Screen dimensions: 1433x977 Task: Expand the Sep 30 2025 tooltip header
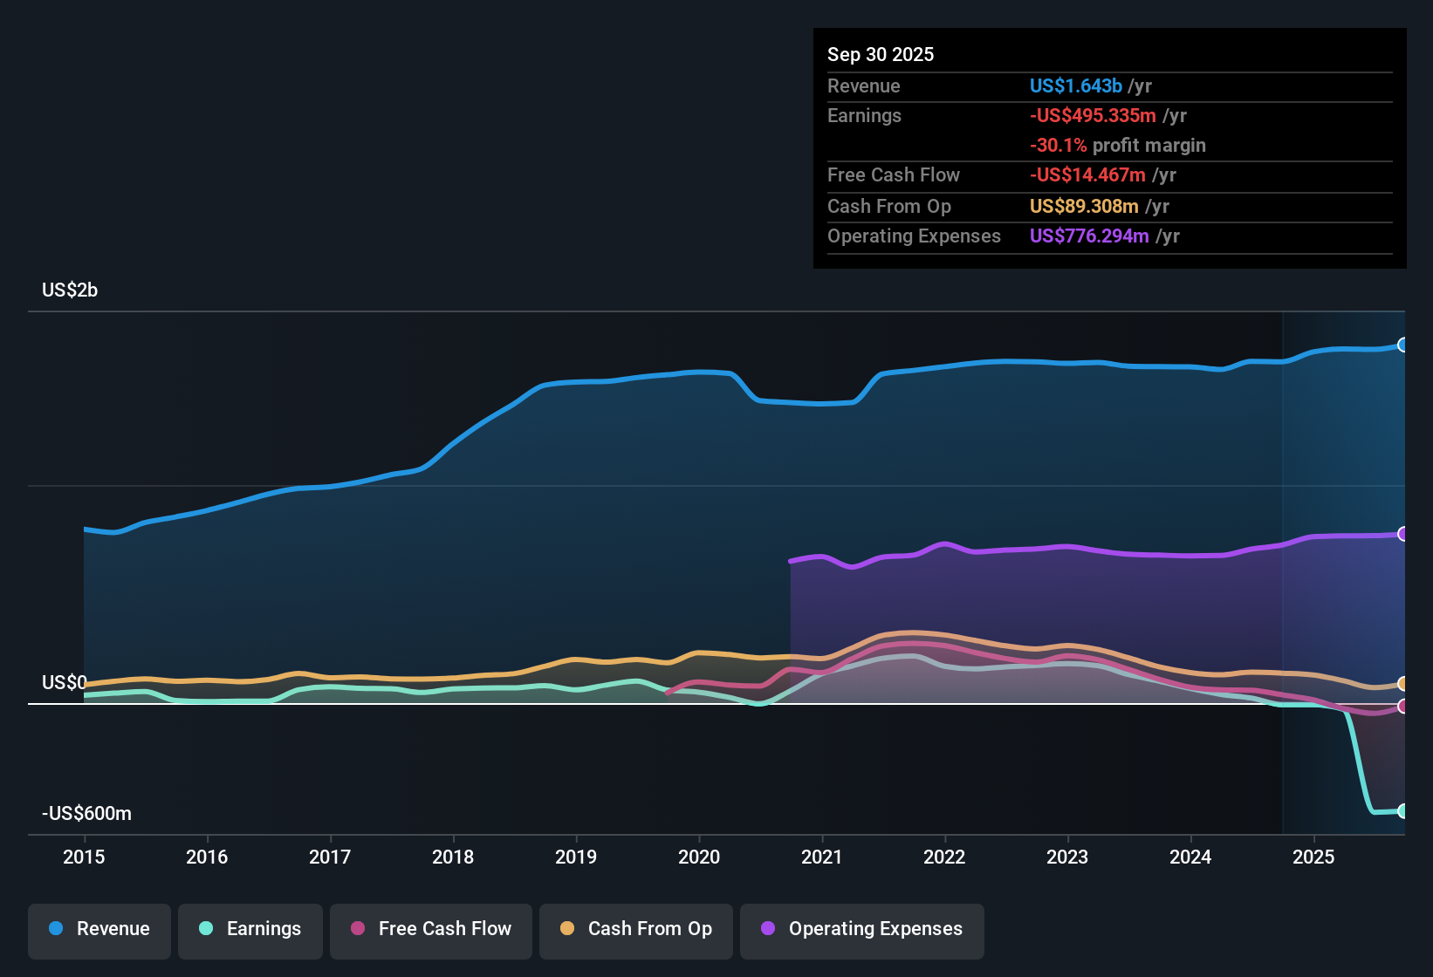pos(881,54)
